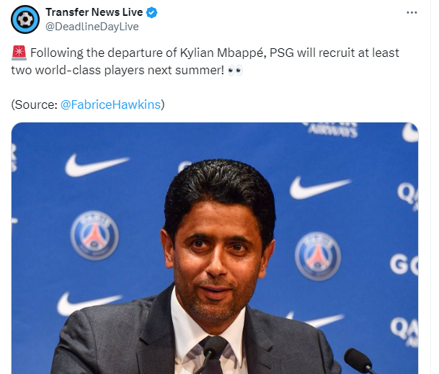Click the eyes emoji after 'next summer!'
The height and width of the screenshot is (374, 439).
[235, 71]
